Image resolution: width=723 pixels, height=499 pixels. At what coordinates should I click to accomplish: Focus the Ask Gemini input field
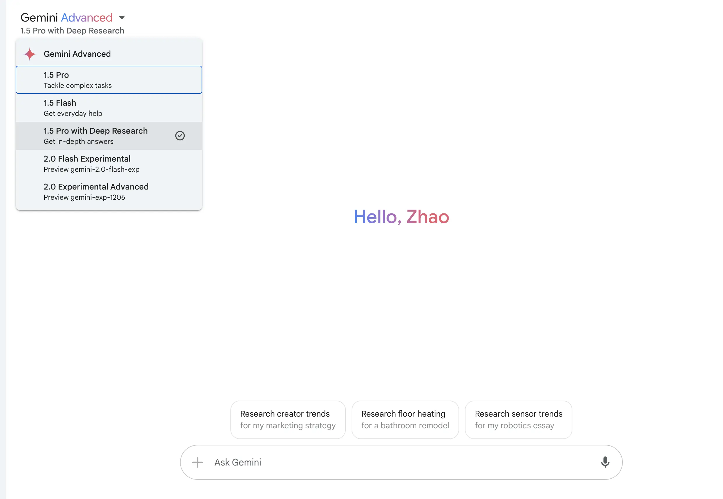point(401,462)
